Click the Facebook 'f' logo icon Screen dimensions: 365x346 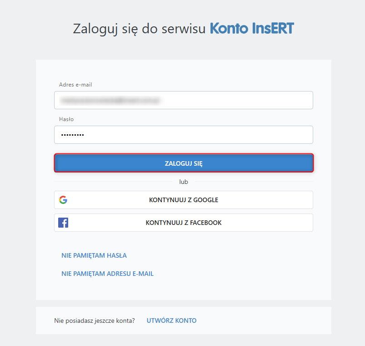click(63, 223)
